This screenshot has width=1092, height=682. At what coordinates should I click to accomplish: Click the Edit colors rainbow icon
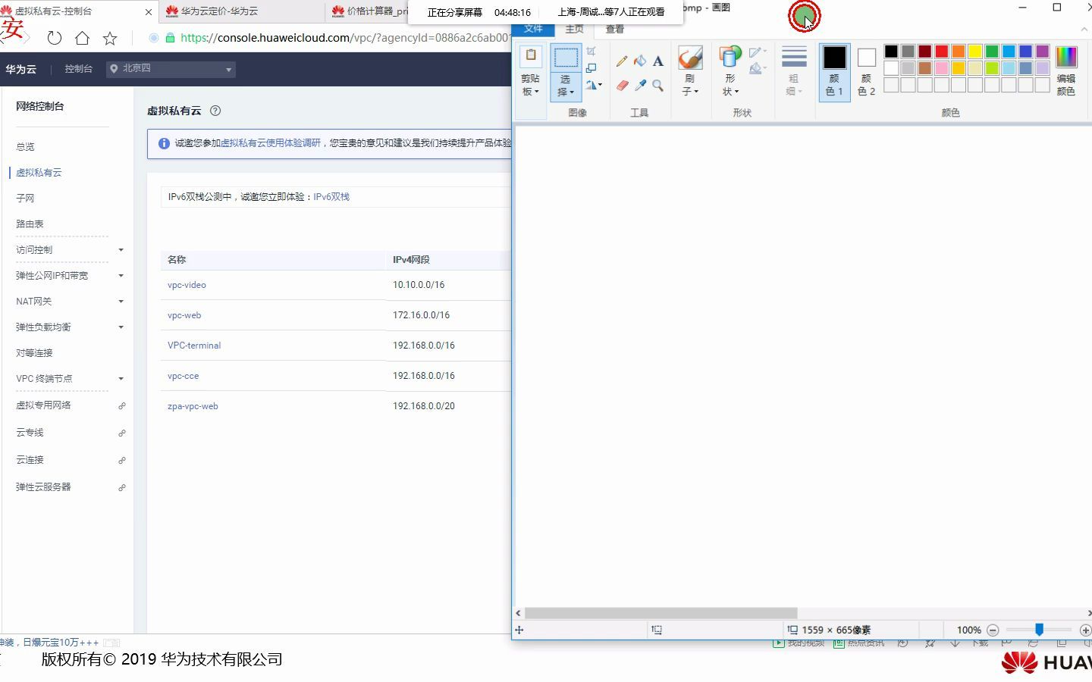click(1066, 58)
